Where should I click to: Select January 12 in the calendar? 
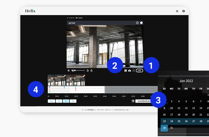point(186,108)
